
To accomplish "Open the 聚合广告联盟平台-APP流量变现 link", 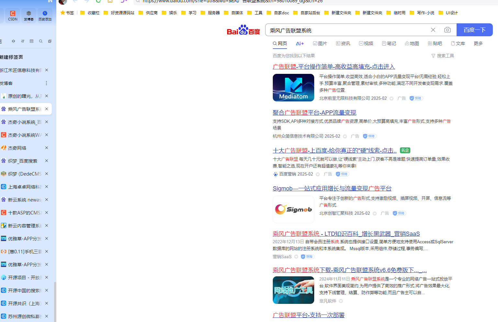I will pyautogui.click(x=314, y=112).
